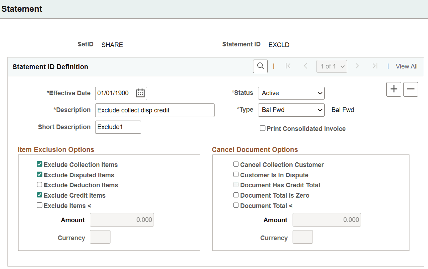Add a new row with plus button

click(394, 89)
